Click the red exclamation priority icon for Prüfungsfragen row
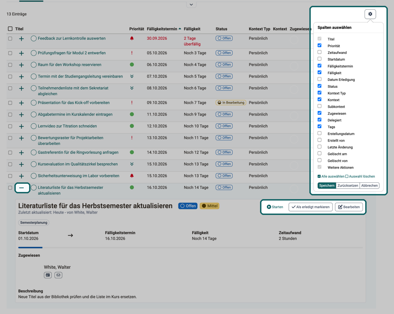The image size is (394, 314). (132, 53)
